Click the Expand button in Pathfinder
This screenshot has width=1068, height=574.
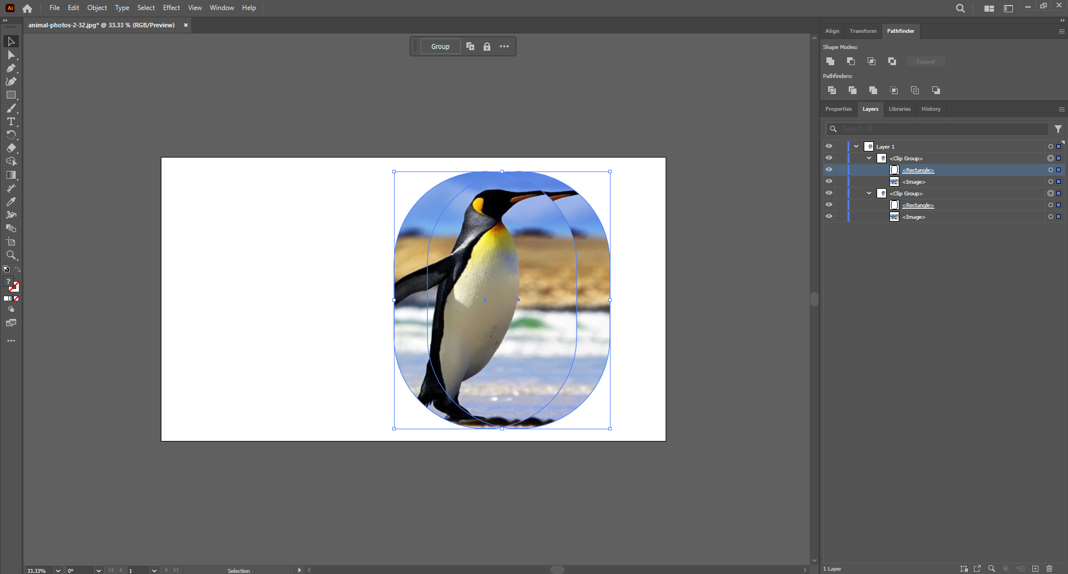925,61
